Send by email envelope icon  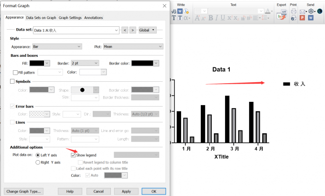(303, 11)
